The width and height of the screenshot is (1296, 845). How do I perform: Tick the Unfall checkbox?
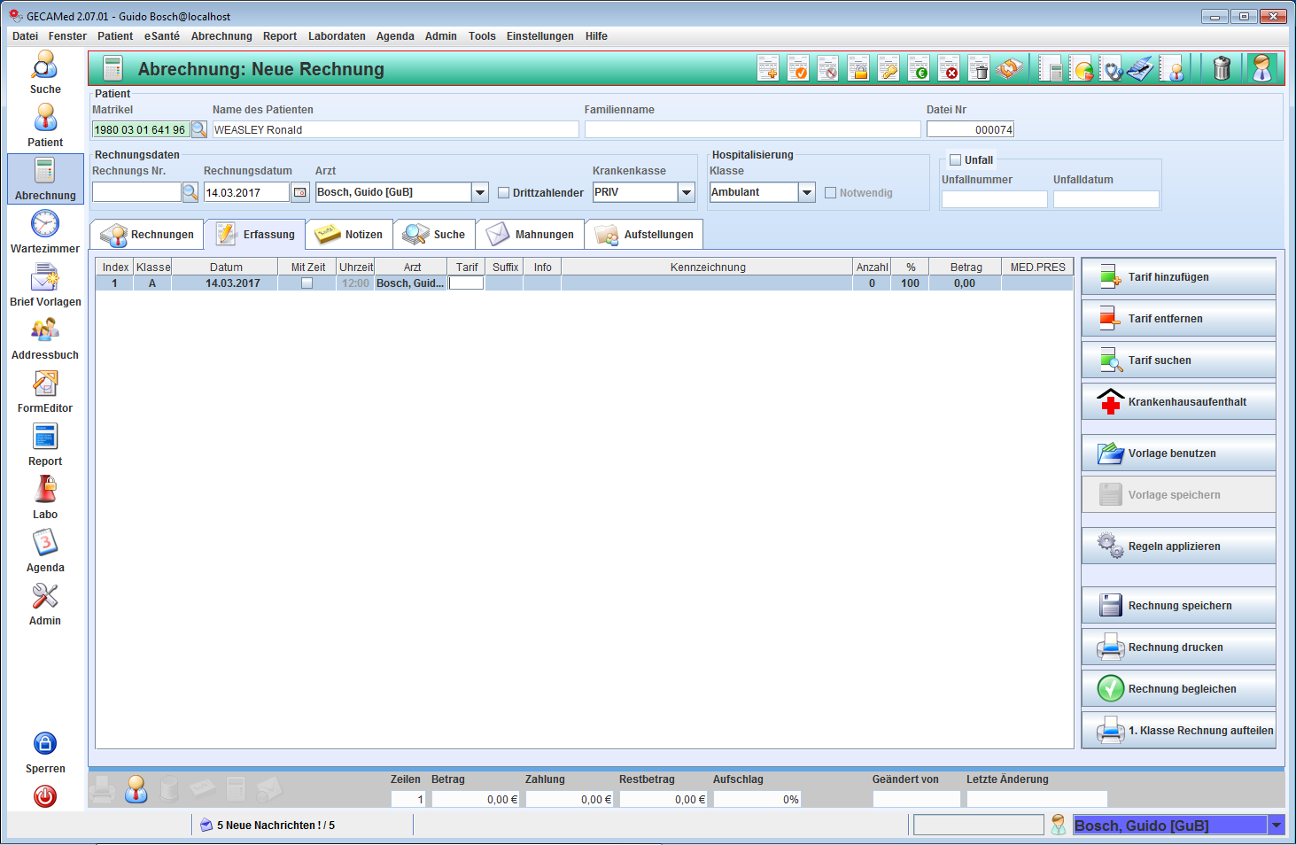956,160
